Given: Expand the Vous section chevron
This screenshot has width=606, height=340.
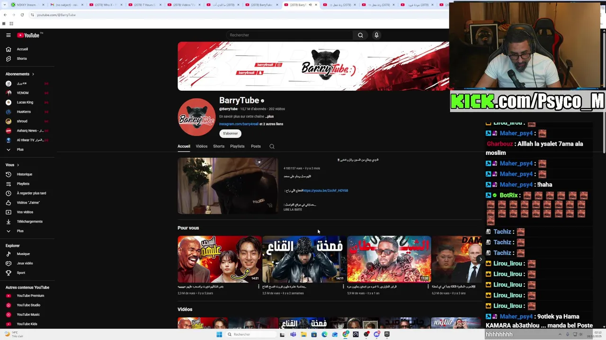Looking at the screenshot, I should point(18,165).
